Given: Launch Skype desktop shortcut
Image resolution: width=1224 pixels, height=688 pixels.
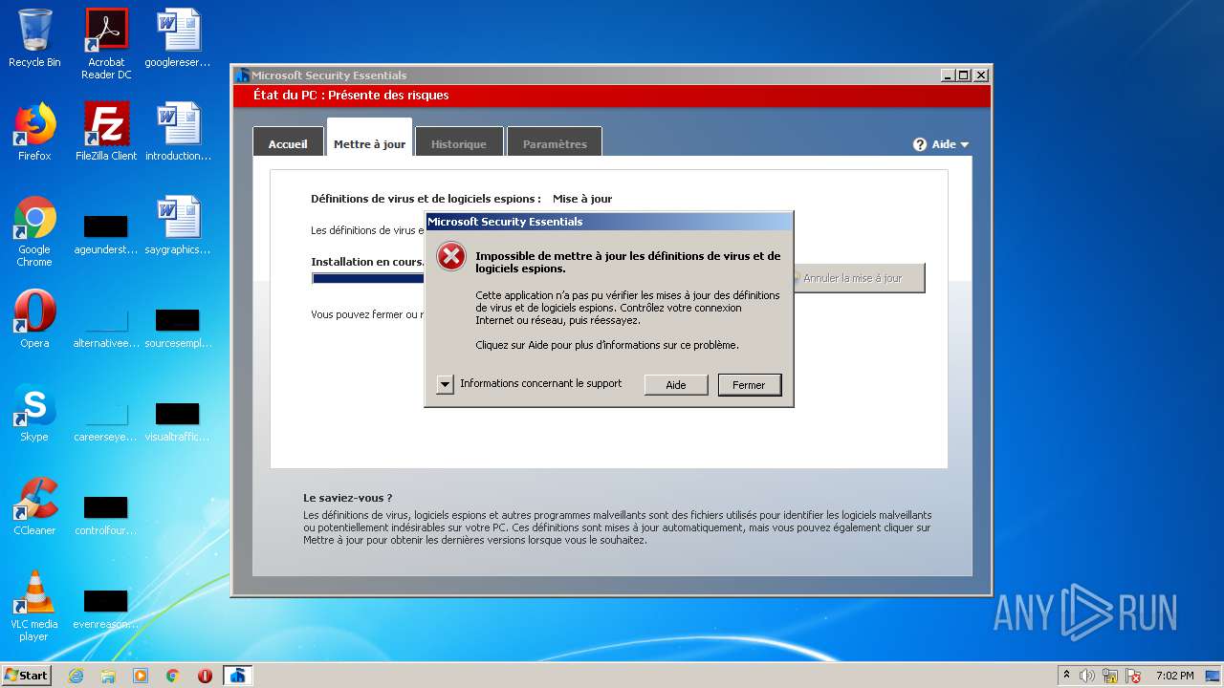Looking at the screenshot, I should 34,413.
